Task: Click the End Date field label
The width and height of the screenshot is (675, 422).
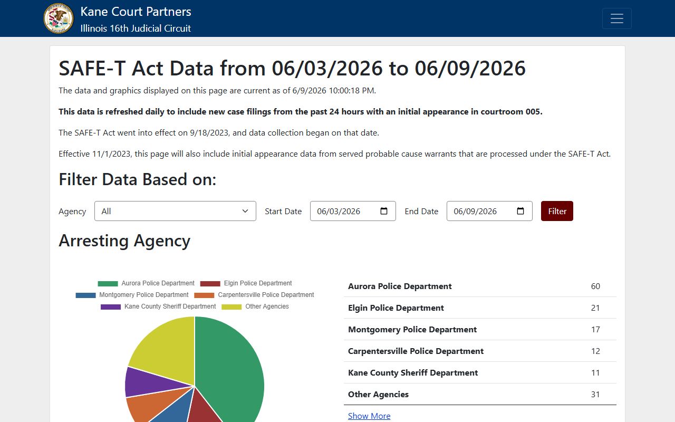Action: pos(421,211)
